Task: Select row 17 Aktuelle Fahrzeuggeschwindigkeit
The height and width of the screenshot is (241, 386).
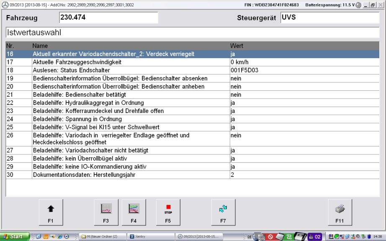Action: (x=193, y=62)
